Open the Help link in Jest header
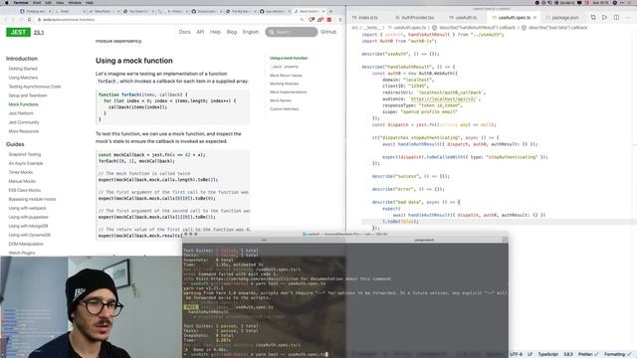 pyautogui.click(x=215, y=32)
